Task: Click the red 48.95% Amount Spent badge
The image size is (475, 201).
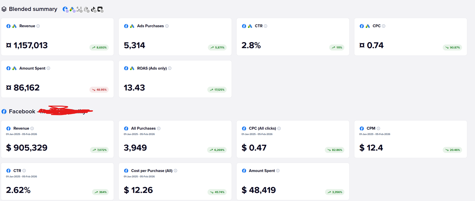Action: tap(99, 90)
